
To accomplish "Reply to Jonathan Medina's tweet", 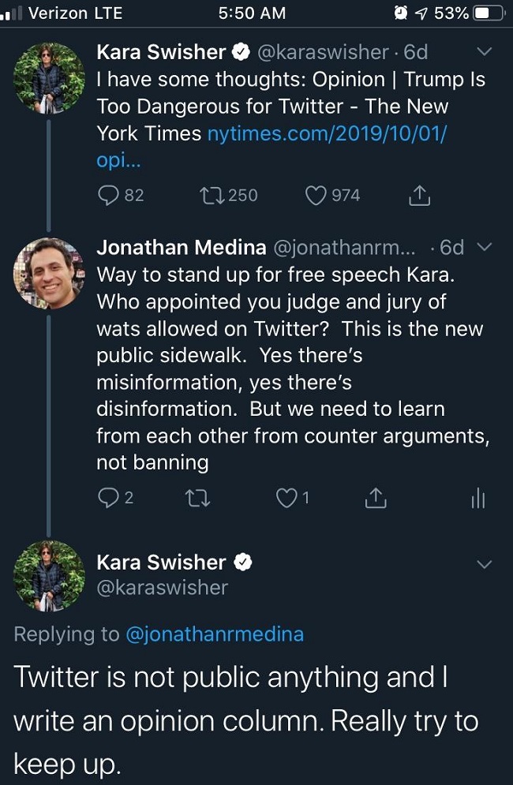I will [107, 498].
